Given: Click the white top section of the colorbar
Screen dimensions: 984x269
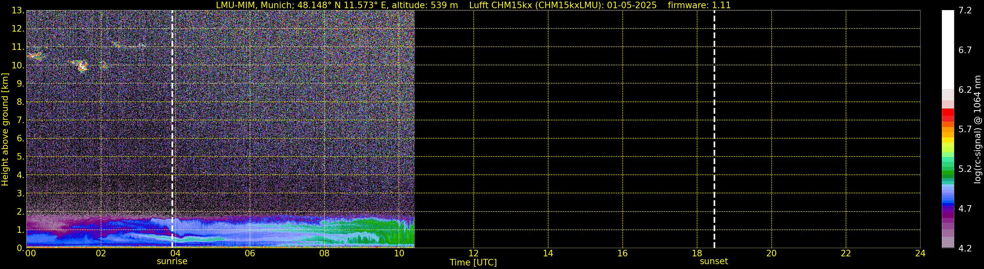Looking at the screenshot, I should [948, 50].
